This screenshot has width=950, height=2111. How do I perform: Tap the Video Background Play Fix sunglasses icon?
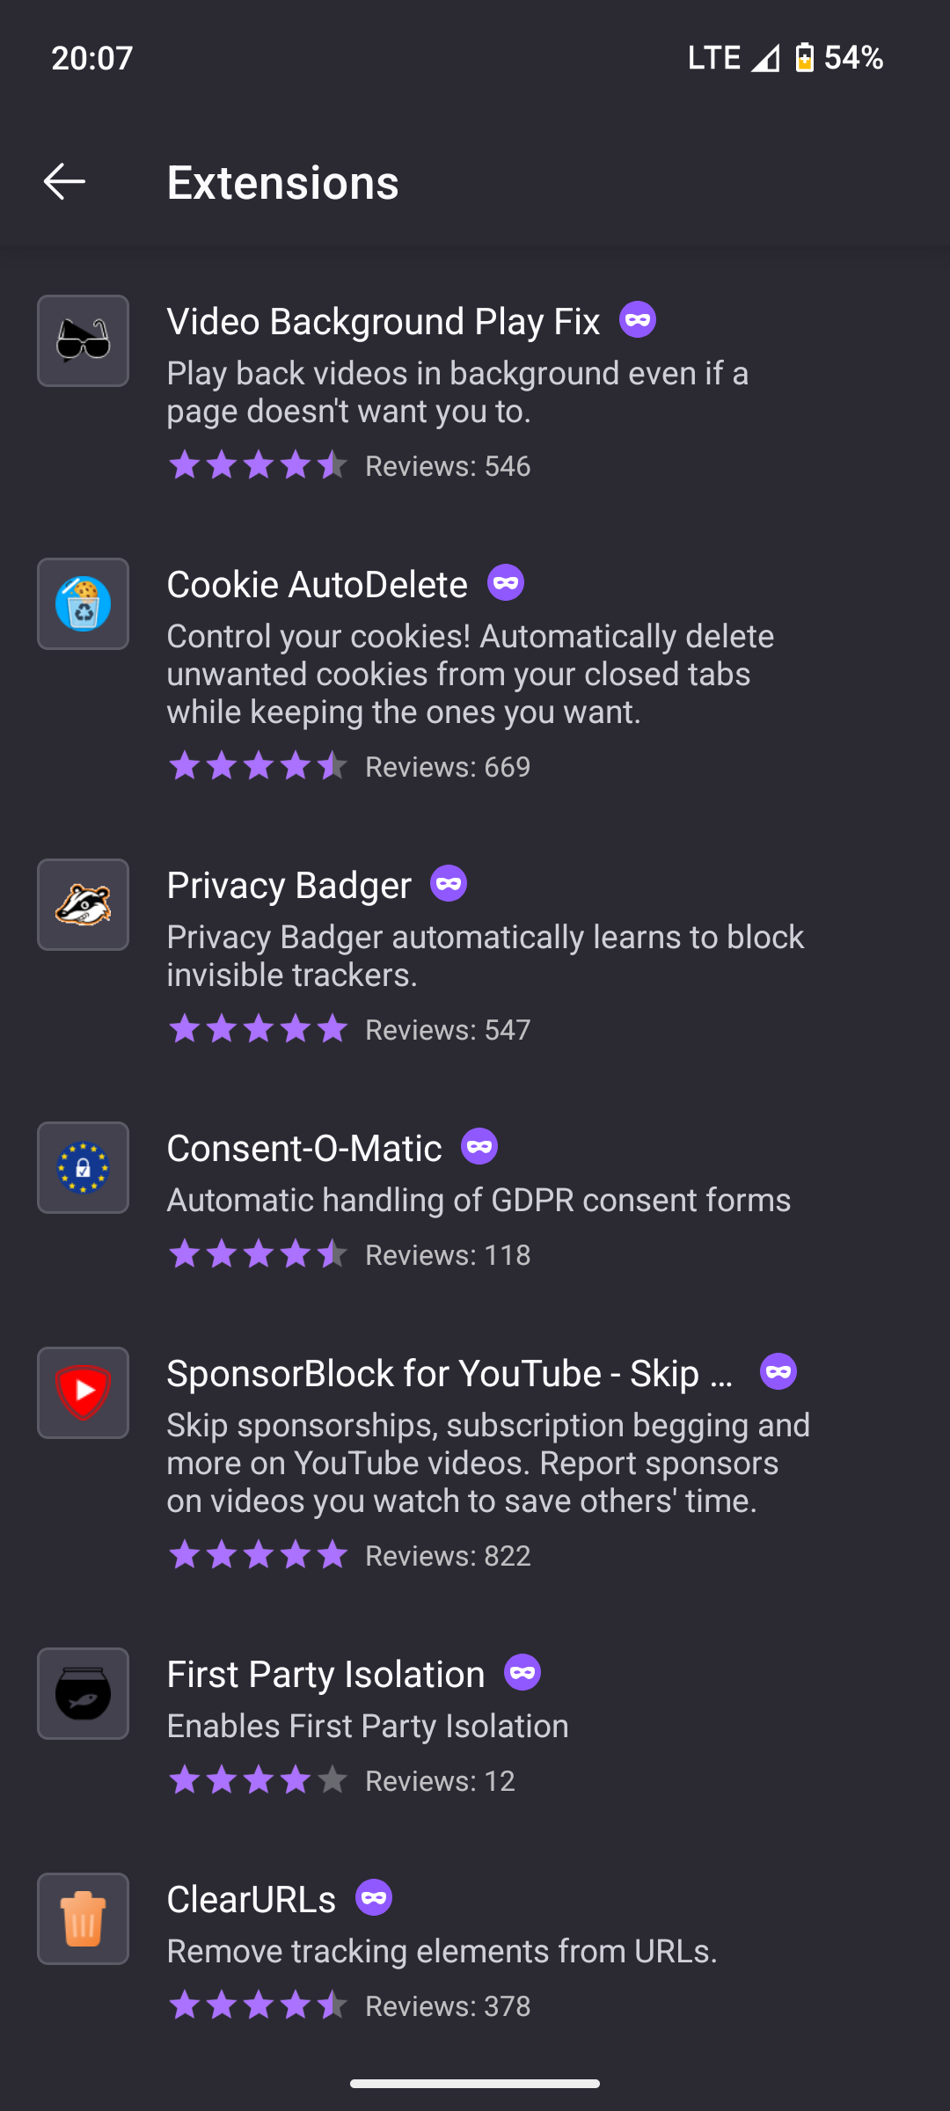83,340
